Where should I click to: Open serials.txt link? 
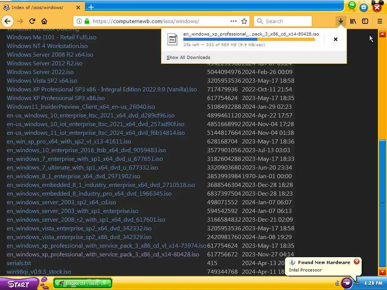pyautogui.click(x=19, y=263)
